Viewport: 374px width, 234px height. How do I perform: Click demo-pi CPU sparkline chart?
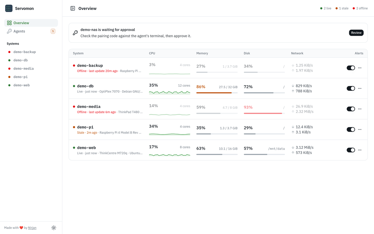[169, 134]
